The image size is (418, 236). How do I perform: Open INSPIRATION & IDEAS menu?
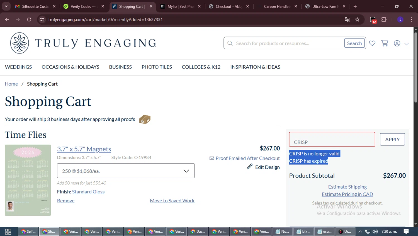(255, 67)
